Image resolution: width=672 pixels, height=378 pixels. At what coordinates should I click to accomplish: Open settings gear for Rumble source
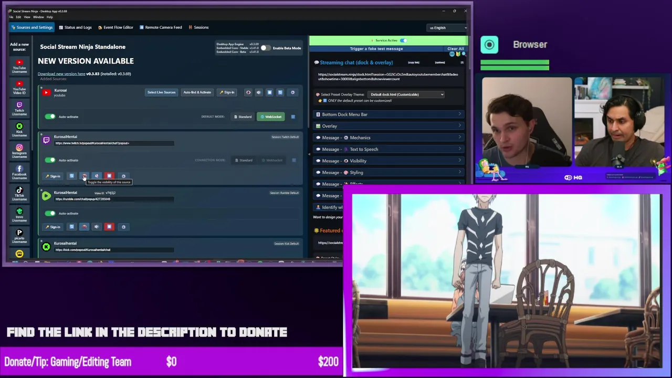123,227
